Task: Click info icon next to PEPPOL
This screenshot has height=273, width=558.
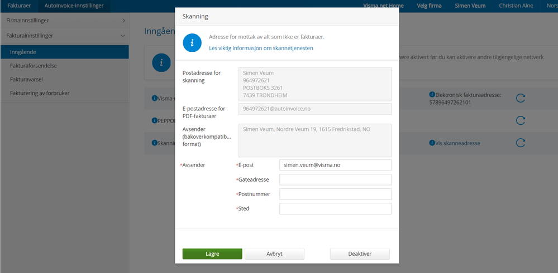Action: 155,121
